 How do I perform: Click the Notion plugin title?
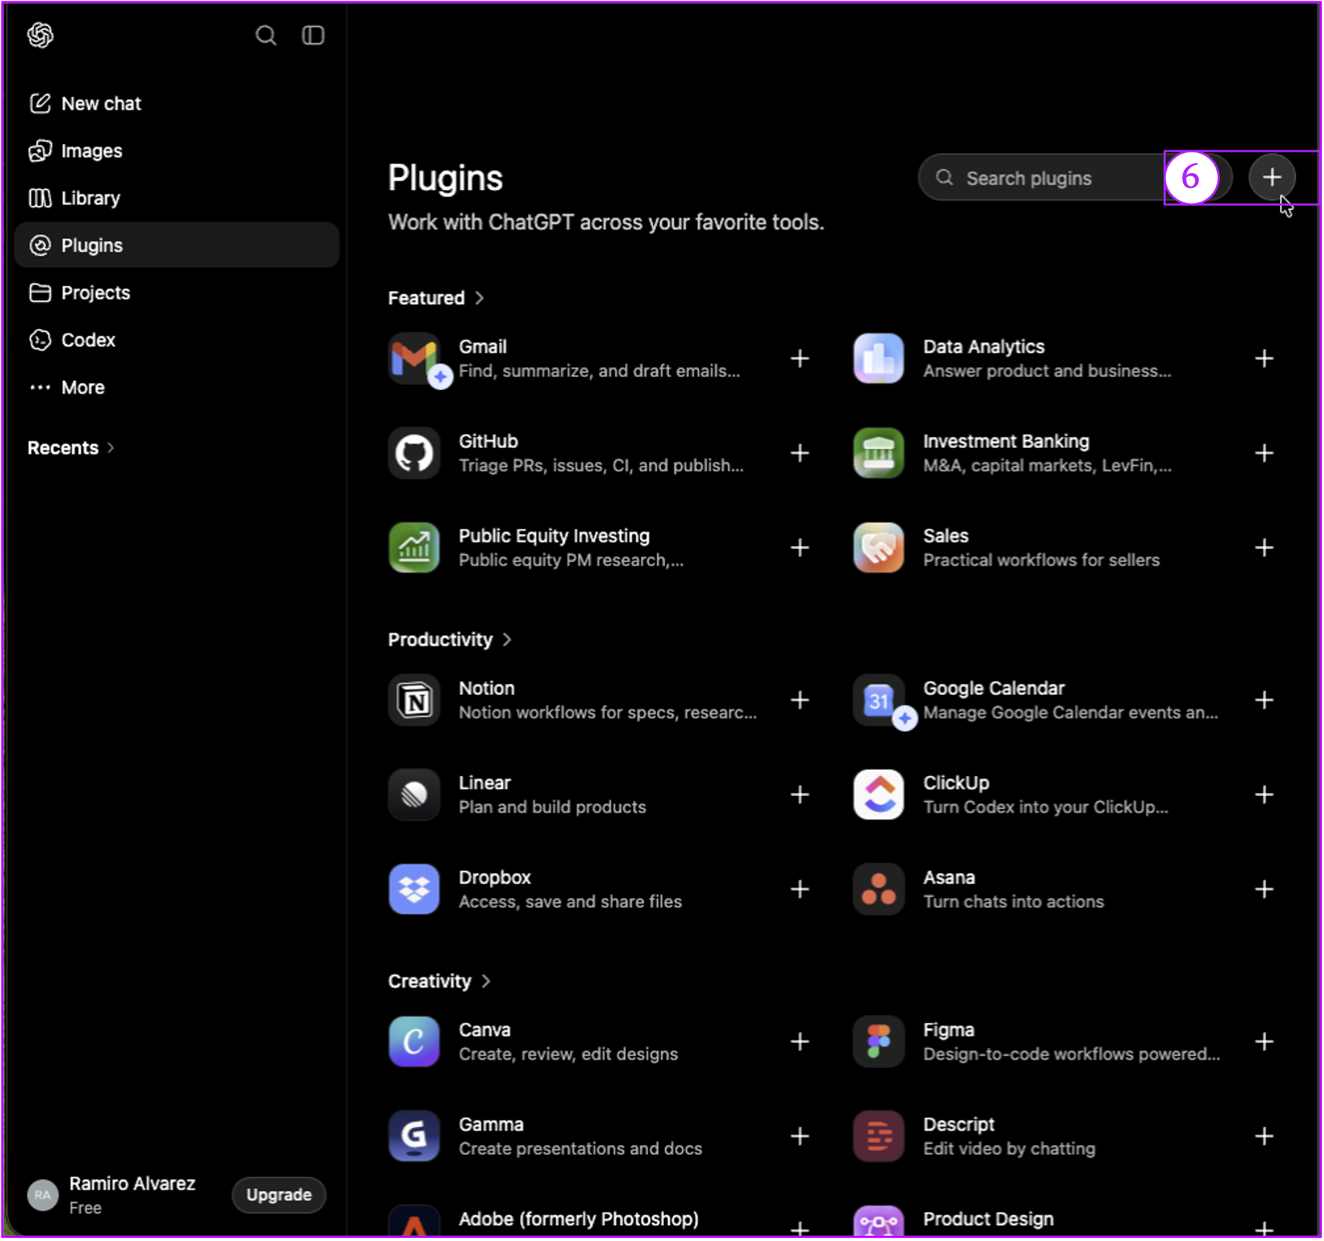(x=487, y=688)
